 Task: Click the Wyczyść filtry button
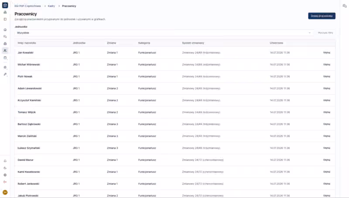[x=325, y=33]
